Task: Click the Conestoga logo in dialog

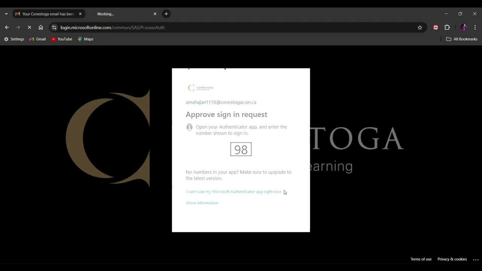Action: click(x=200, y=88)
